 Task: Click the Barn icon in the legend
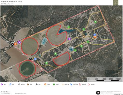(x=2, y=84)
